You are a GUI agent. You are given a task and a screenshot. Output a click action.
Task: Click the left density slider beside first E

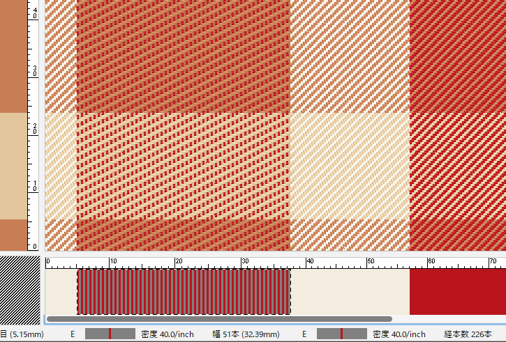(x=110, y=334)
